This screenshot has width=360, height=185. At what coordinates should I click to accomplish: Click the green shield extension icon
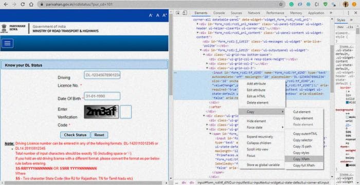(326, 4)
